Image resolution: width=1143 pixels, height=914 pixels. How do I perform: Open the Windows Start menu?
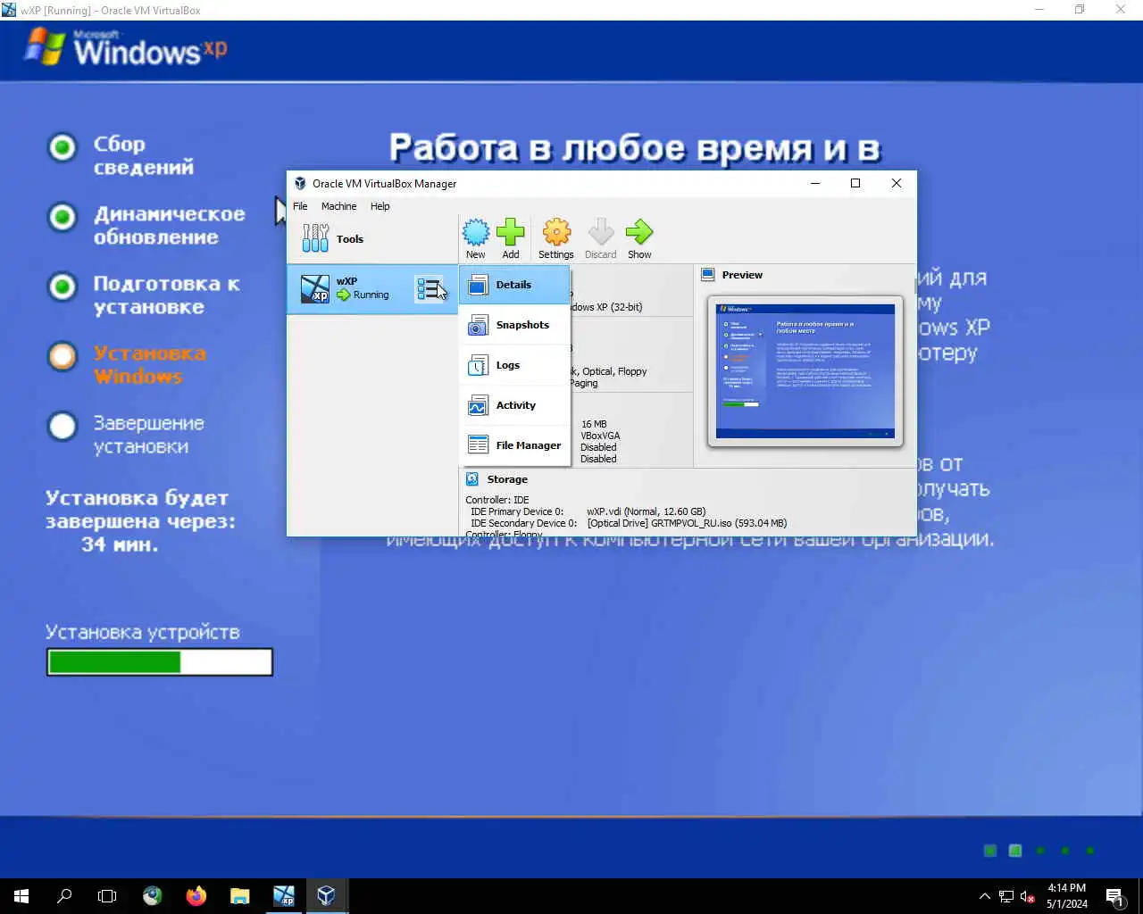click(21, 896)
